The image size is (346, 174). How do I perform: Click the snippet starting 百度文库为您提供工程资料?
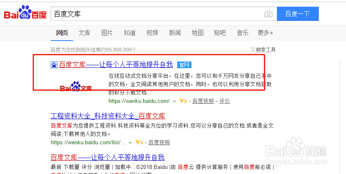tap(162, 130)
